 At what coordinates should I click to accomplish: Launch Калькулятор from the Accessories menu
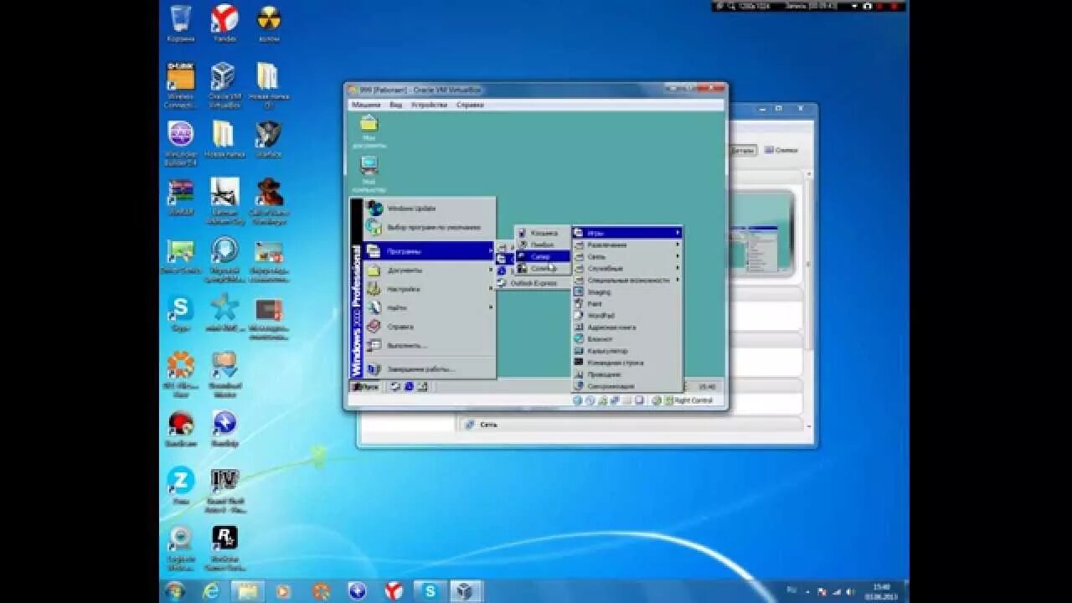pyautogui.click(x=627, y=351)
